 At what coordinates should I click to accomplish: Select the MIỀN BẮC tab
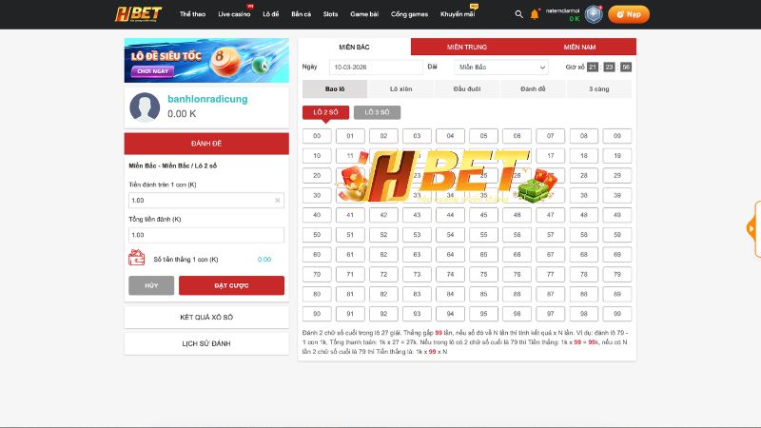tap(354, 47)
